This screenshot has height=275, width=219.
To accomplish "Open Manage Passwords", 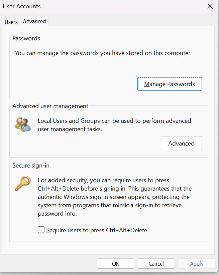I will (170, 84).
